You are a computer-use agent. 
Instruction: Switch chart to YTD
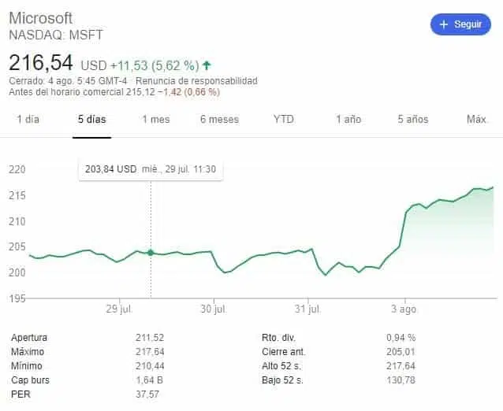point(284,120)
